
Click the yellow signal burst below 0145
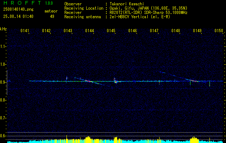(116, 140)
